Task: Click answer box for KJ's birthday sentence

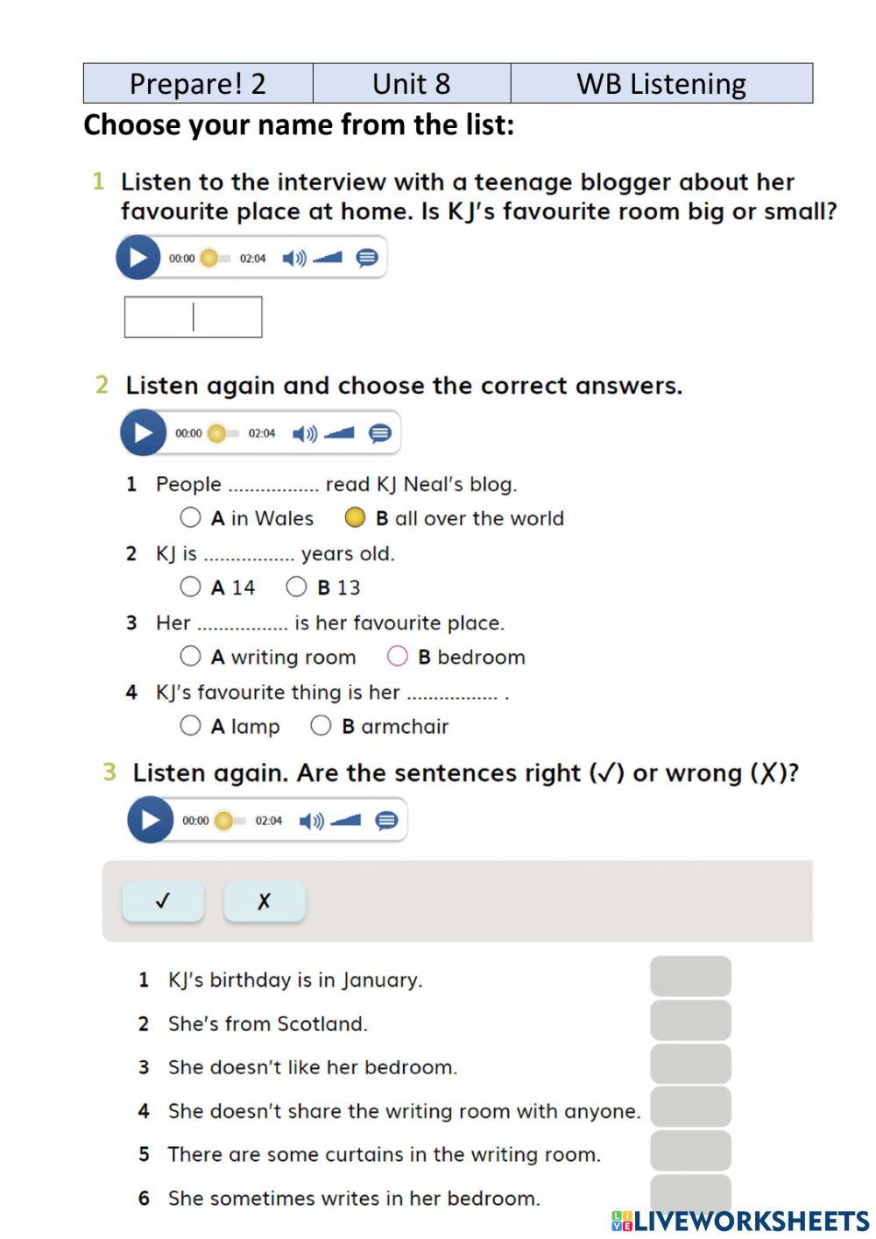Action: (x=690, y=976)
